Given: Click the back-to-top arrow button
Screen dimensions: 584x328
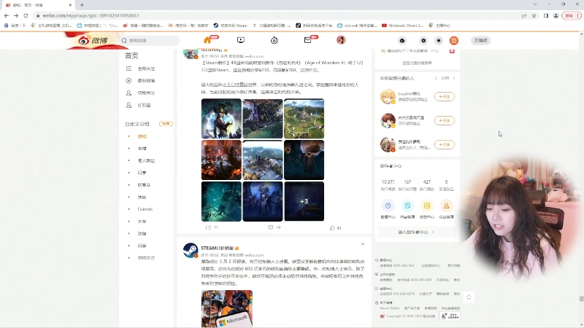Looking at the screenshot, I should coord(469,297).
